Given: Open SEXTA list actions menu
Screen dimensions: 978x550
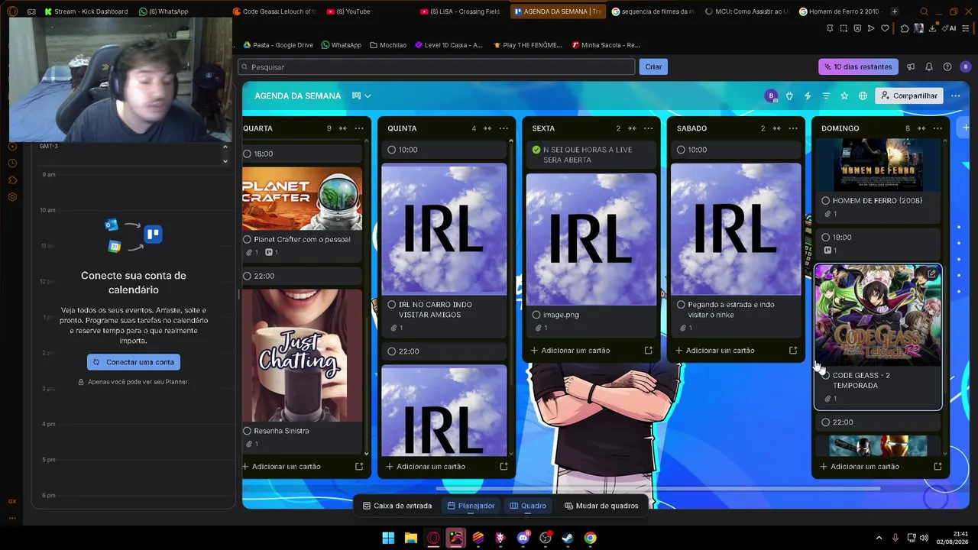Looking at the screenshot, I should [648, 128].
